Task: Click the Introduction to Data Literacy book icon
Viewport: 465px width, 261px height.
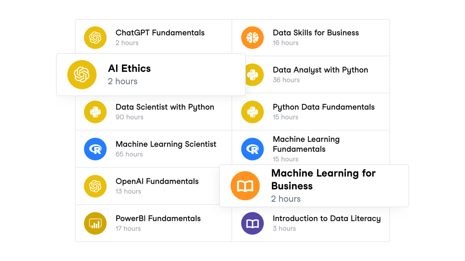Action: [x=252, y=223]
